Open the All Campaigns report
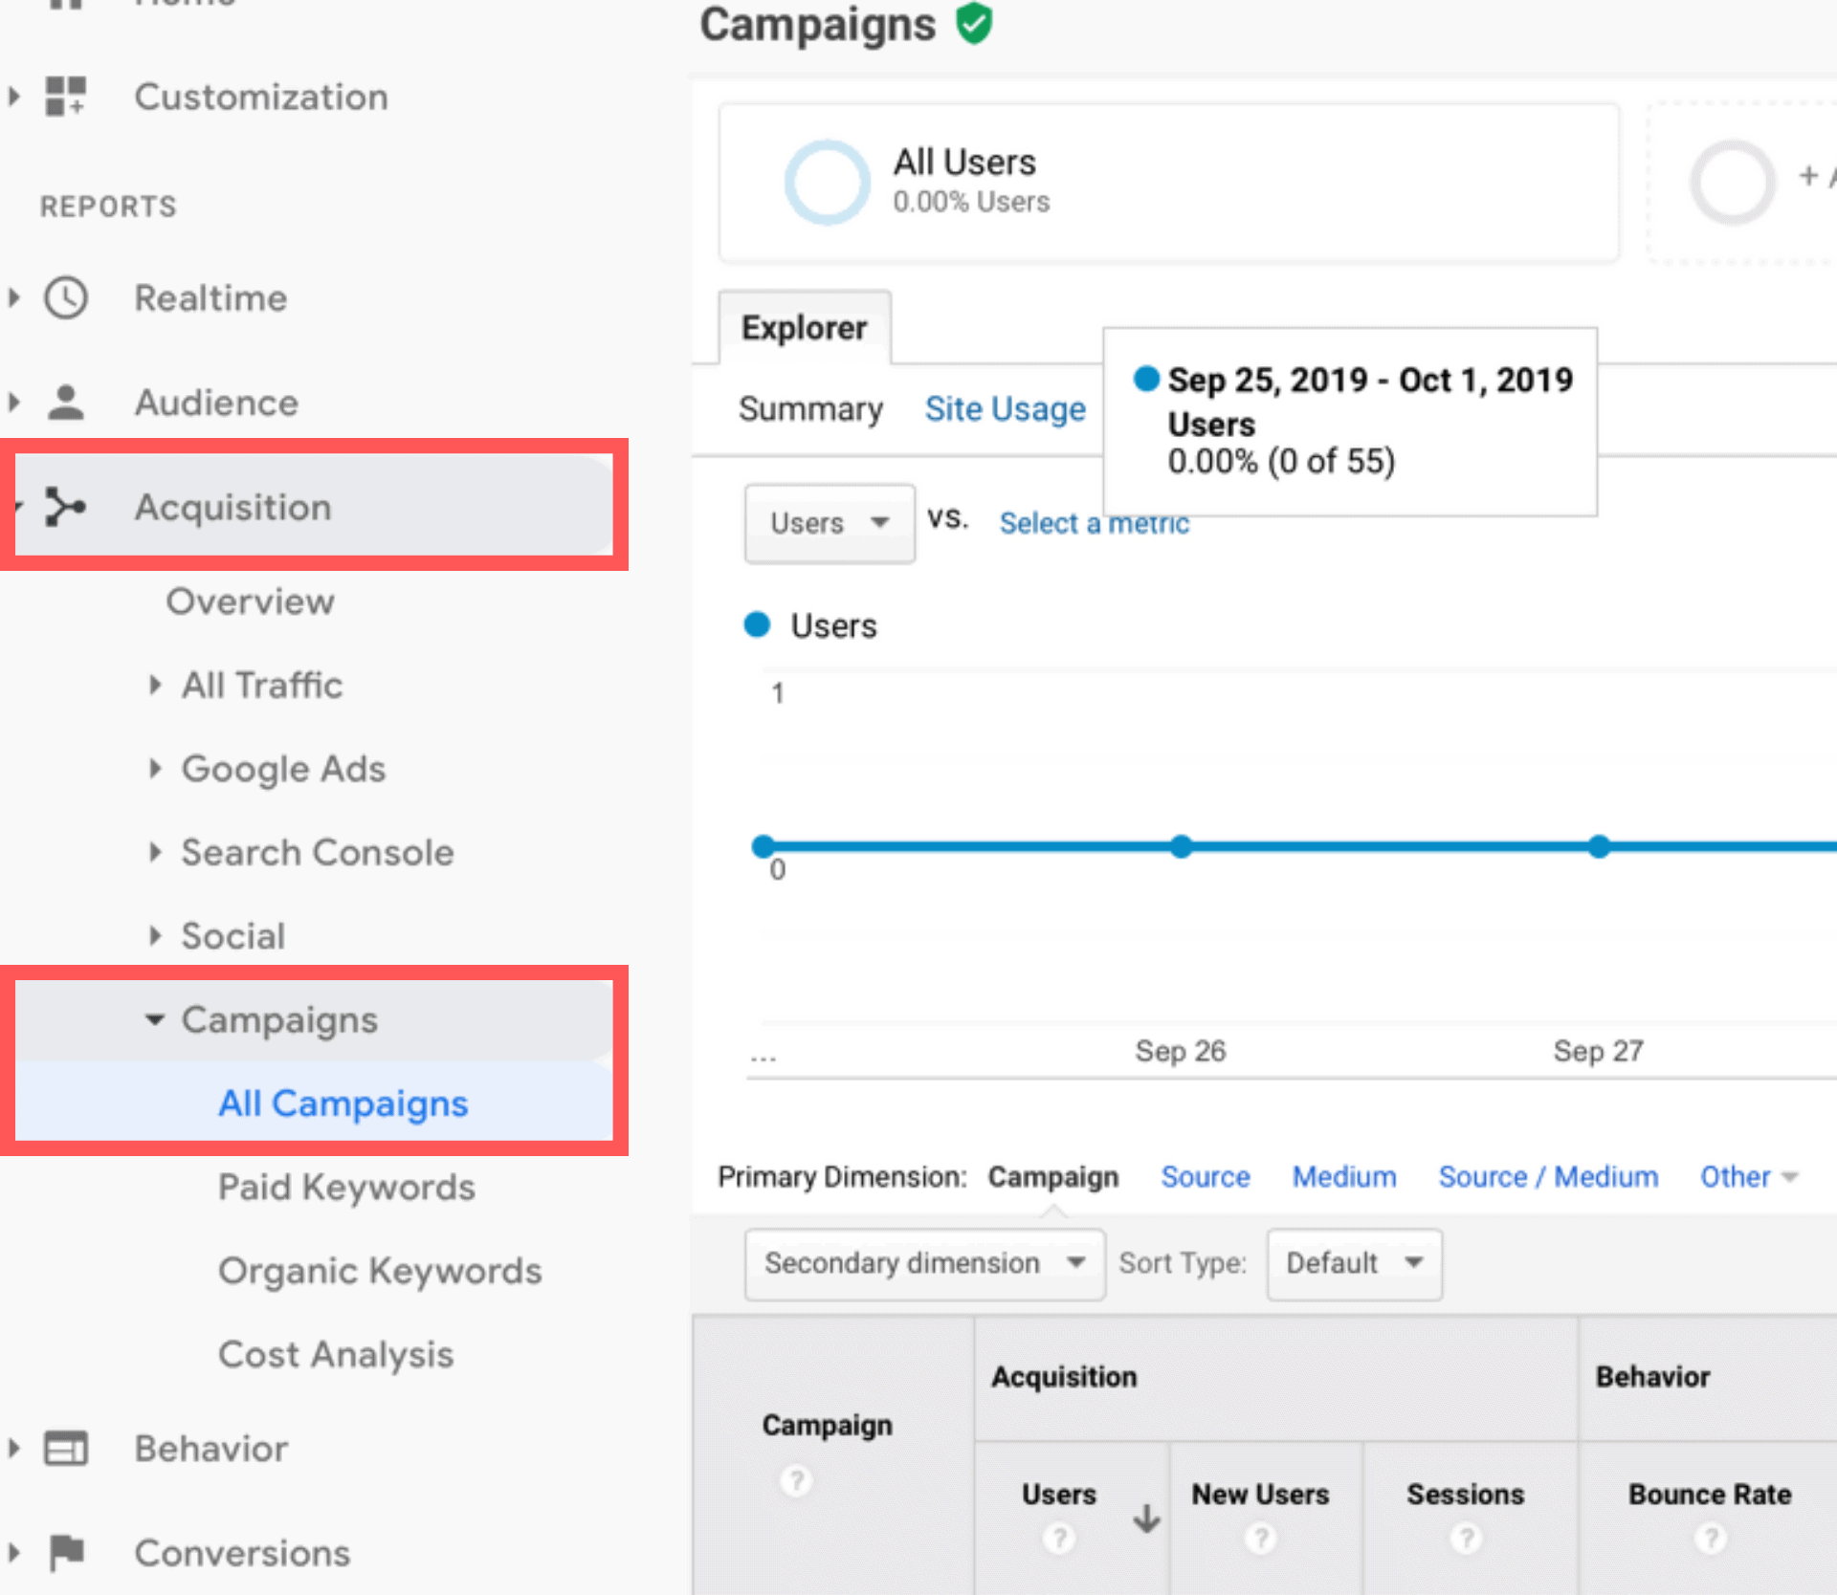The width and height of the screenshot is (1837, 1595). tap(343, 1103)
